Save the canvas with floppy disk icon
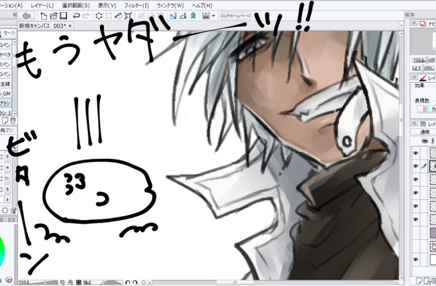Viewport: 436px width, 286px height. coord(63,16)
